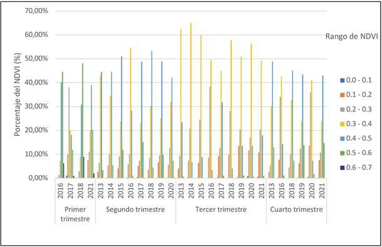
Task: Click the 50,00% y-axis label
Action: point(36,59)
